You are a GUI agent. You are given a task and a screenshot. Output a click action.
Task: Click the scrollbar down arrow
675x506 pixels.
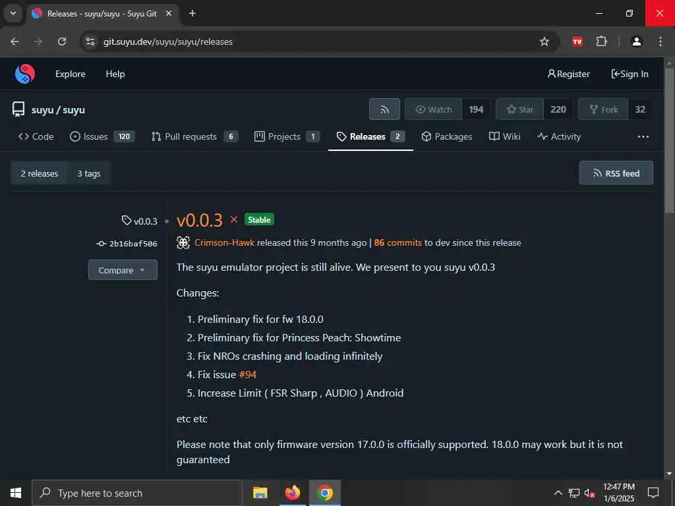pyautogui.click(x=669, y=474)
